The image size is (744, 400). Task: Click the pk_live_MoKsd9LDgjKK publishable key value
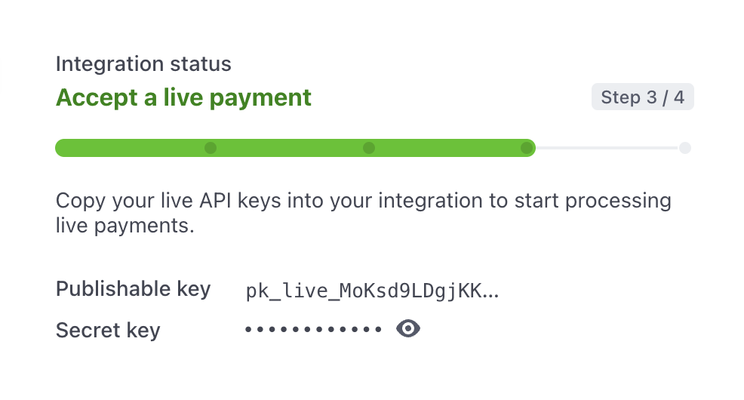[362, 291]
